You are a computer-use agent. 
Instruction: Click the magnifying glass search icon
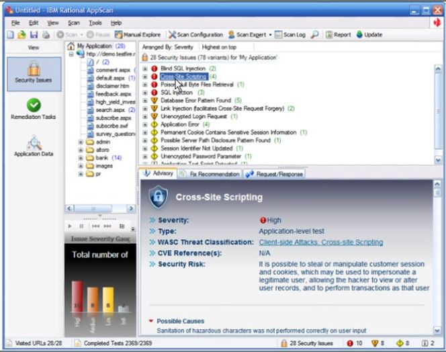[x=314, y=35]
